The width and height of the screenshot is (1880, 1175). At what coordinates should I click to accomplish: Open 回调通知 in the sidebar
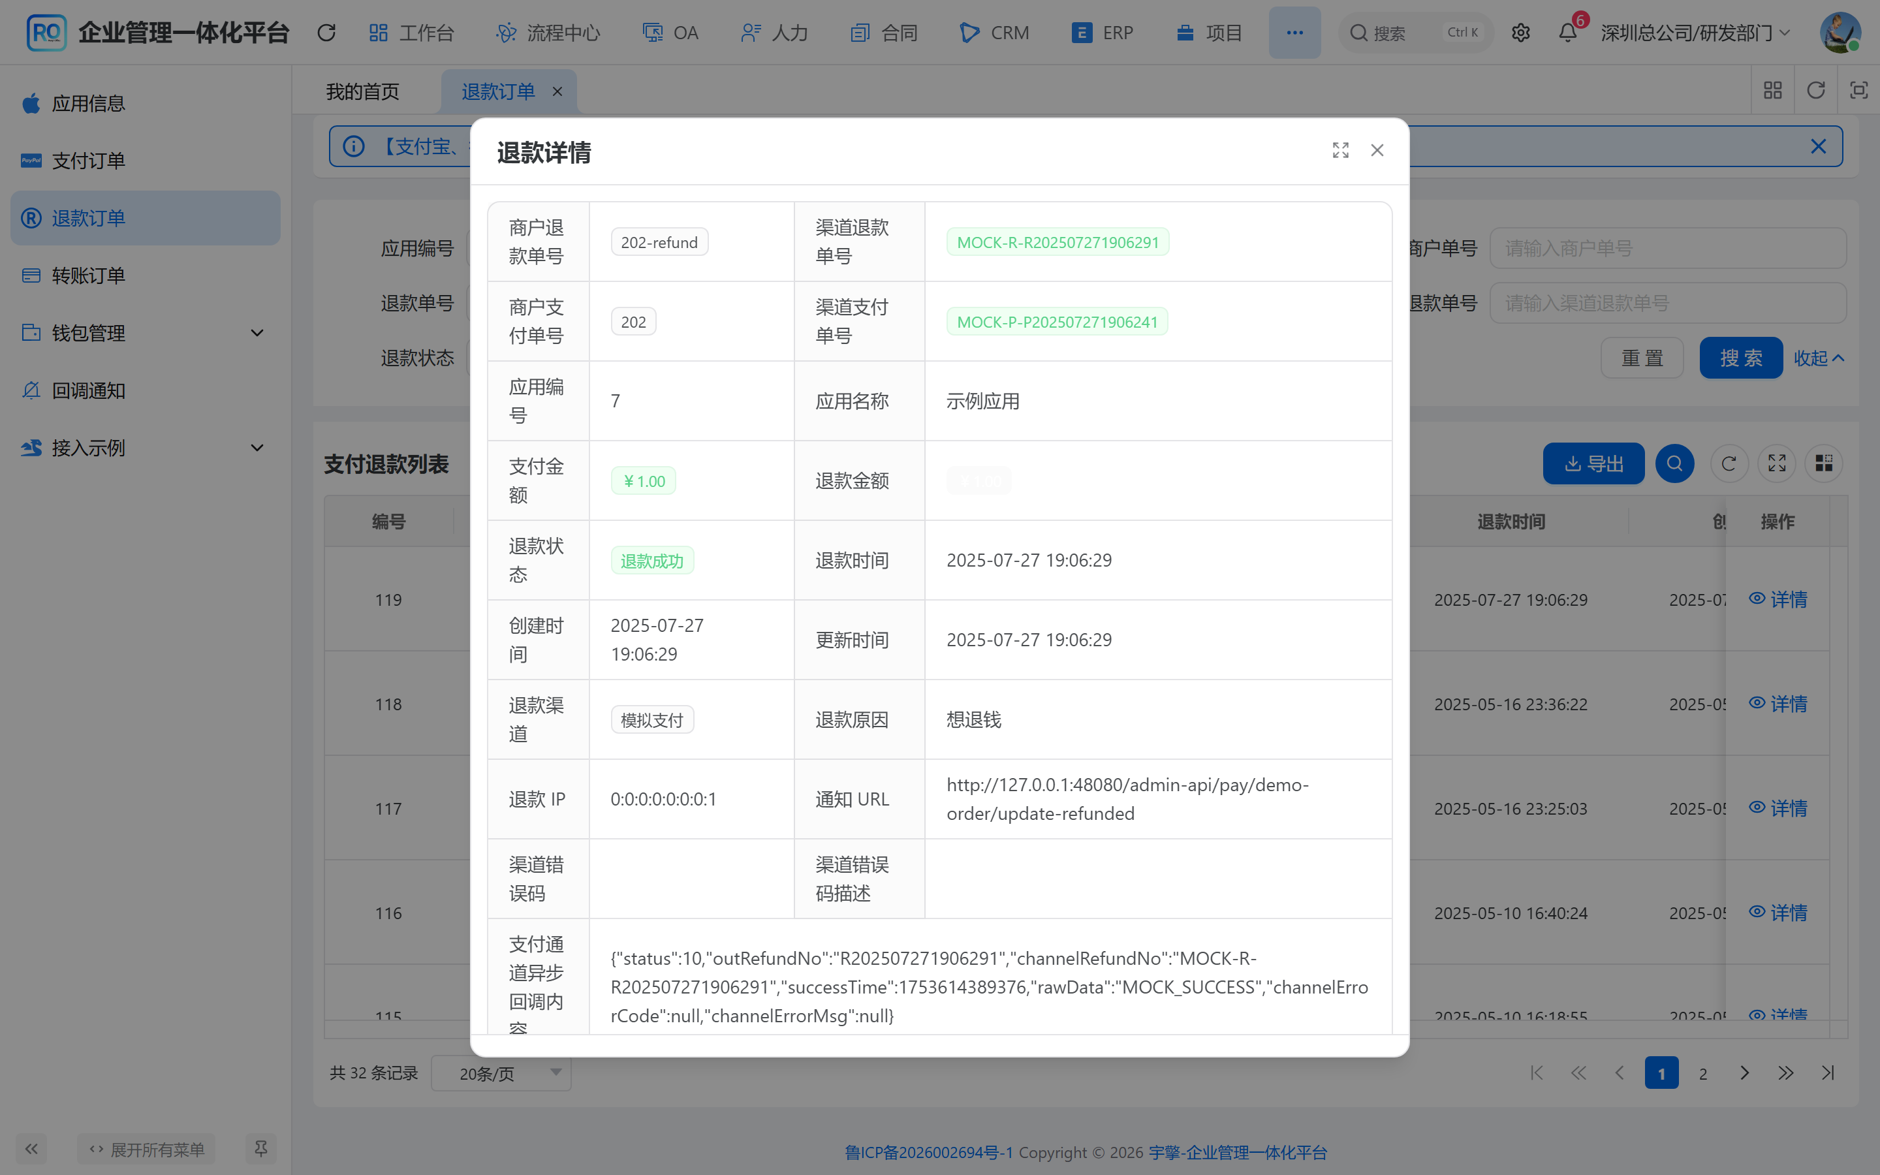[146, 391]
